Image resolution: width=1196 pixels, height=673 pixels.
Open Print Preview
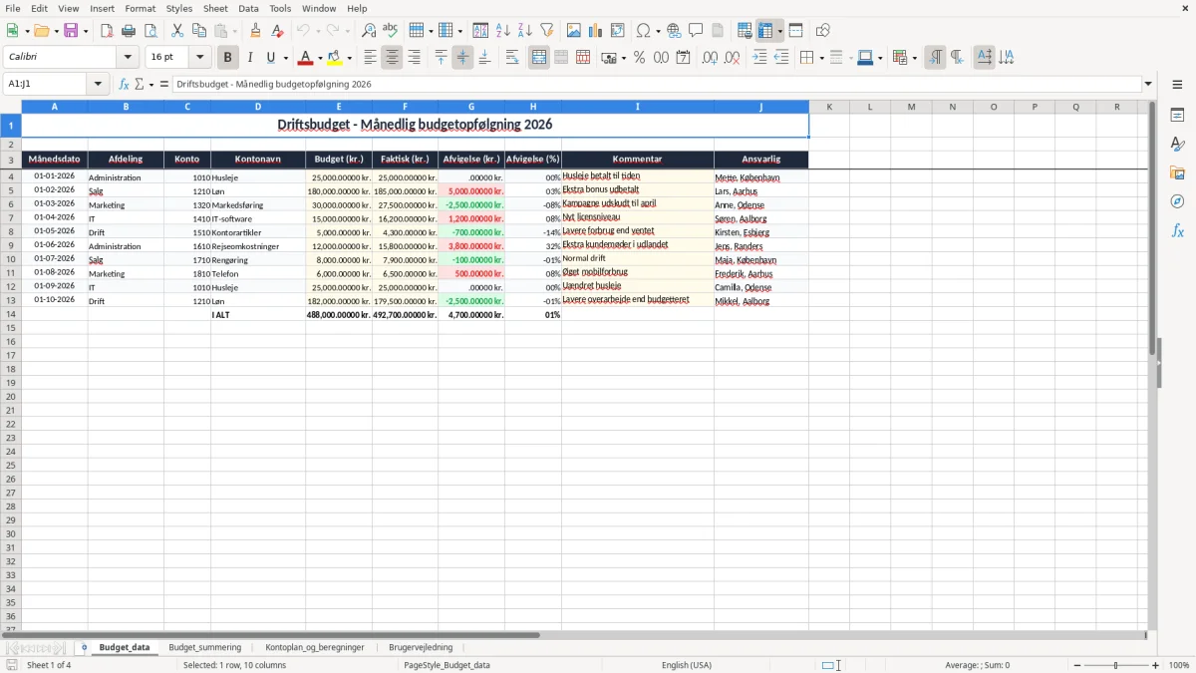point(150,31)
